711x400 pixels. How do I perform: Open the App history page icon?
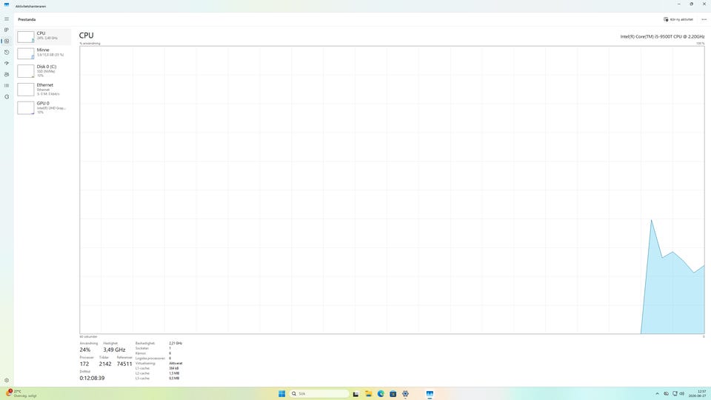[7, 52]
